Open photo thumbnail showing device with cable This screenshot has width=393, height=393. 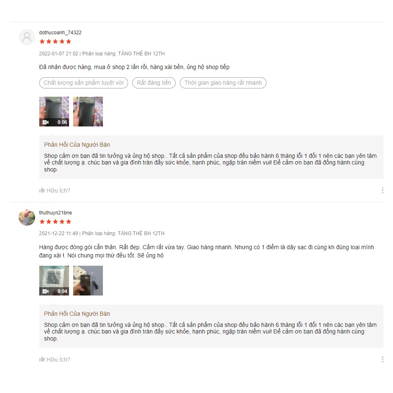pyautogui.click(x=88, y=281)
